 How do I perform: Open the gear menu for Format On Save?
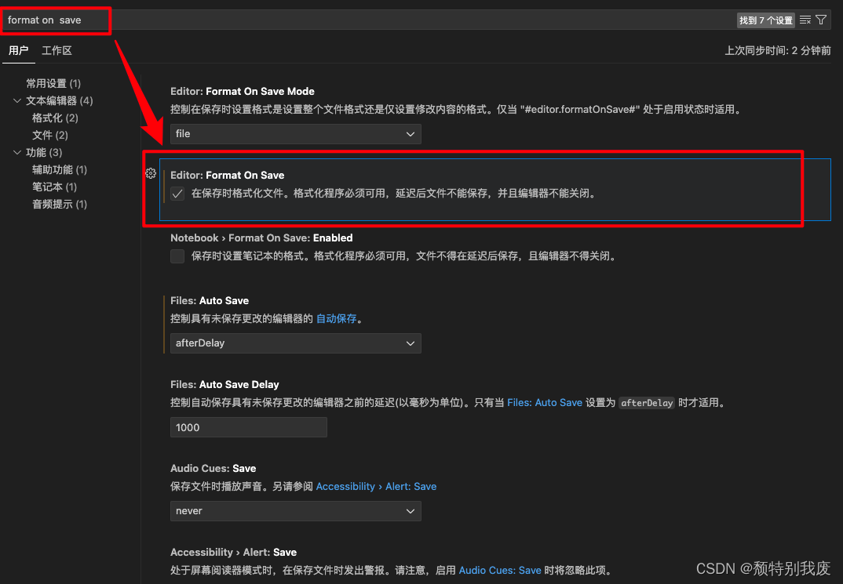pos(151,173)
